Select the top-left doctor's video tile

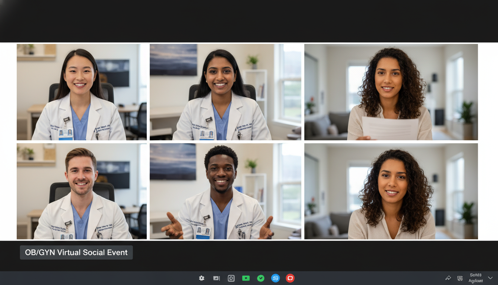82,92
